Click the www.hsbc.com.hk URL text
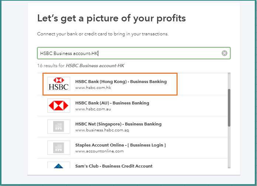Image resolution: width=257 pixels, height=186 pixels. click(93, 88)
